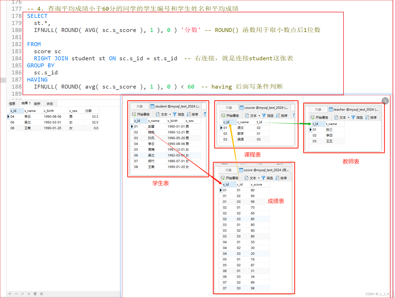This screenshot has height=298, width=395.
Task: Click s_name column header in results grid
Action: [33, 111]
